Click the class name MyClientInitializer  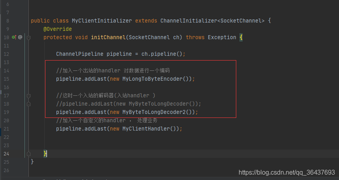[x=102, y=21]
